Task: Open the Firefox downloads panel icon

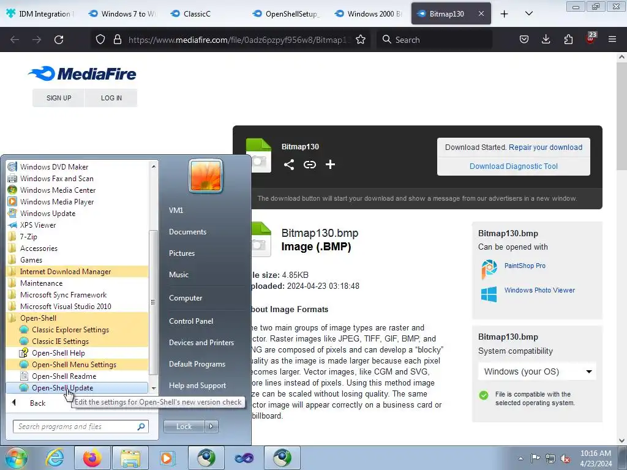Action: pyautogui.click(x=546, y=40)
